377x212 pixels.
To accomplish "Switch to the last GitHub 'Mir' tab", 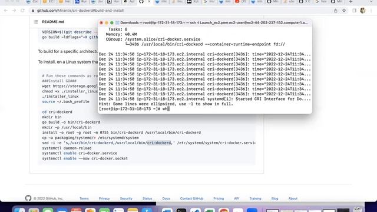I will [x=337, y=2].
